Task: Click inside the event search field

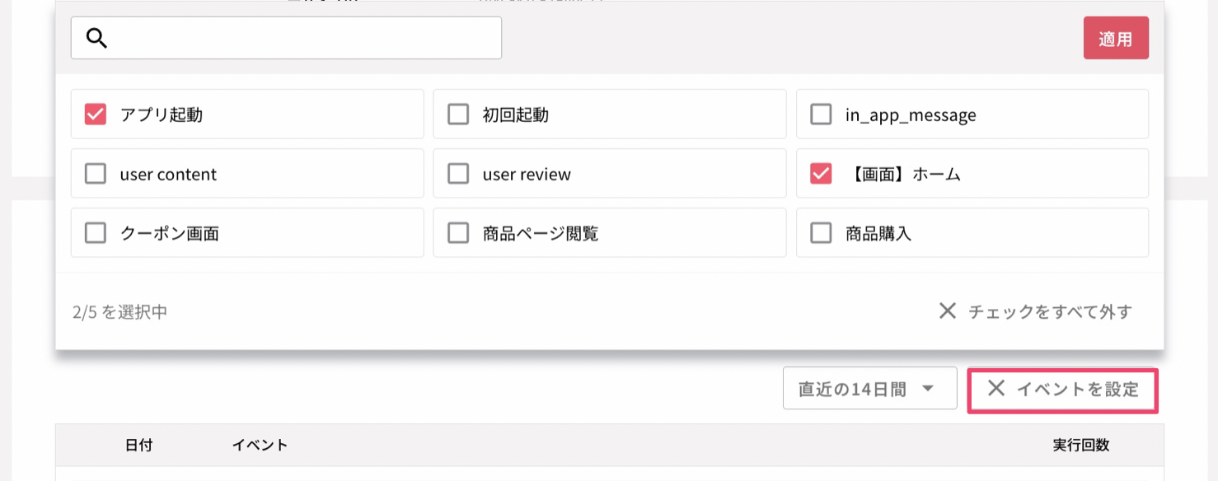Action: pos(286,38)
